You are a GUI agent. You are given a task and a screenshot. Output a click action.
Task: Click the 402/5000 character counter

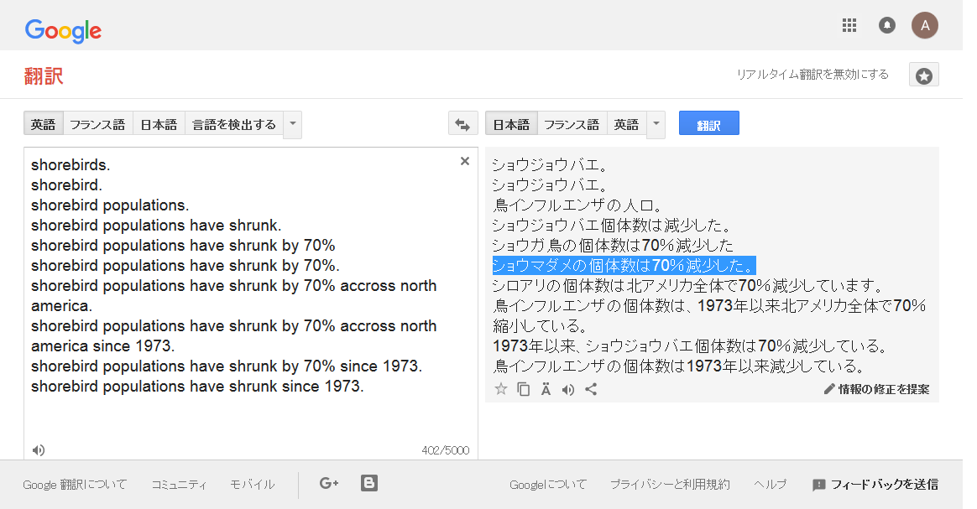click(x=446, y=450)
